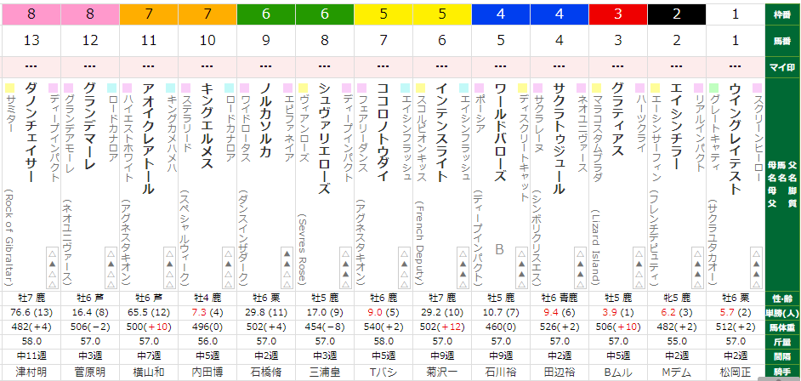Click the pink swatch beside スクリーンヒーロー
Screen dimensions: 801x381
(x=757, y=88)
